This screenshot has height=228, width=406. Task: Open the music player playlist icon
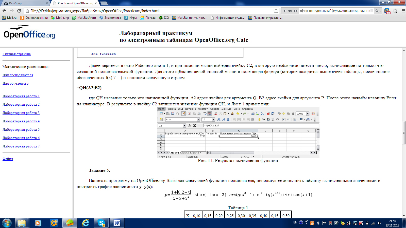pyautogui.click(x=372, y=11)
